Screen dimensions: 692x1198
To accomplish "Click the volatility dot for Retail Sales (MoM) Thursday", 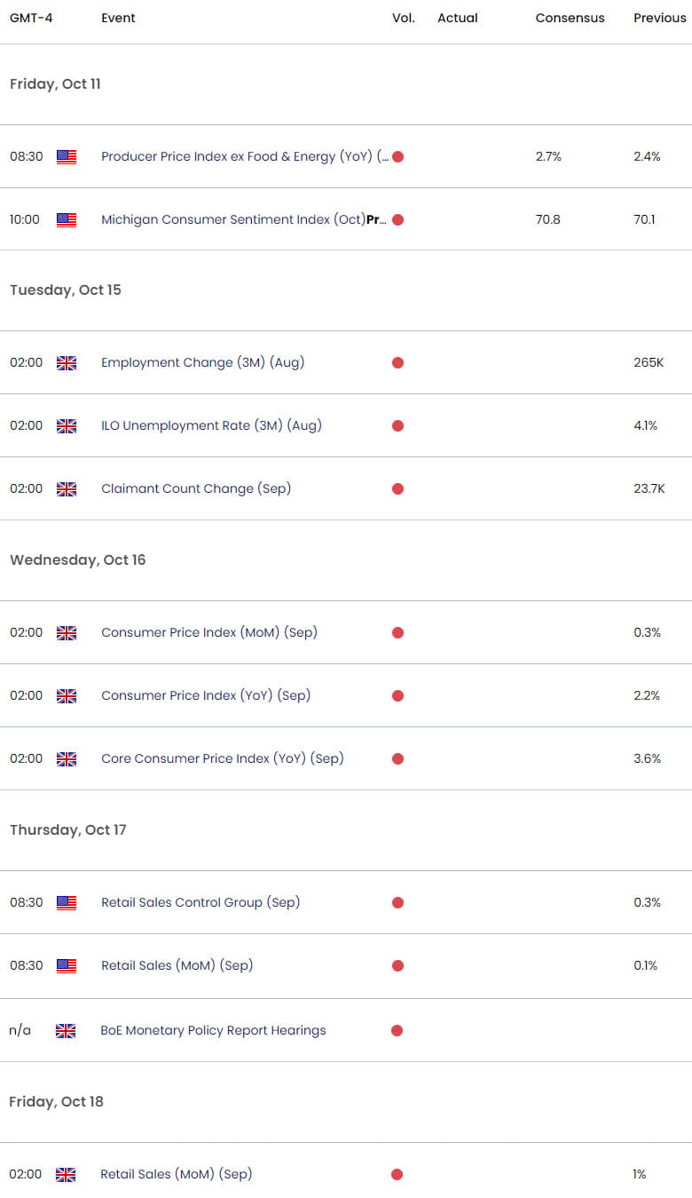I will pyautogui.click(x=397, y=966).
